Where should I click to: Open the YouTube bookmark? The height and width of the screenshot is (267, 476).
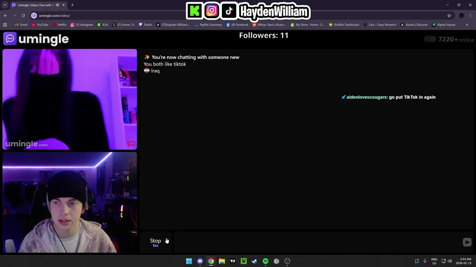click(40, 25)
